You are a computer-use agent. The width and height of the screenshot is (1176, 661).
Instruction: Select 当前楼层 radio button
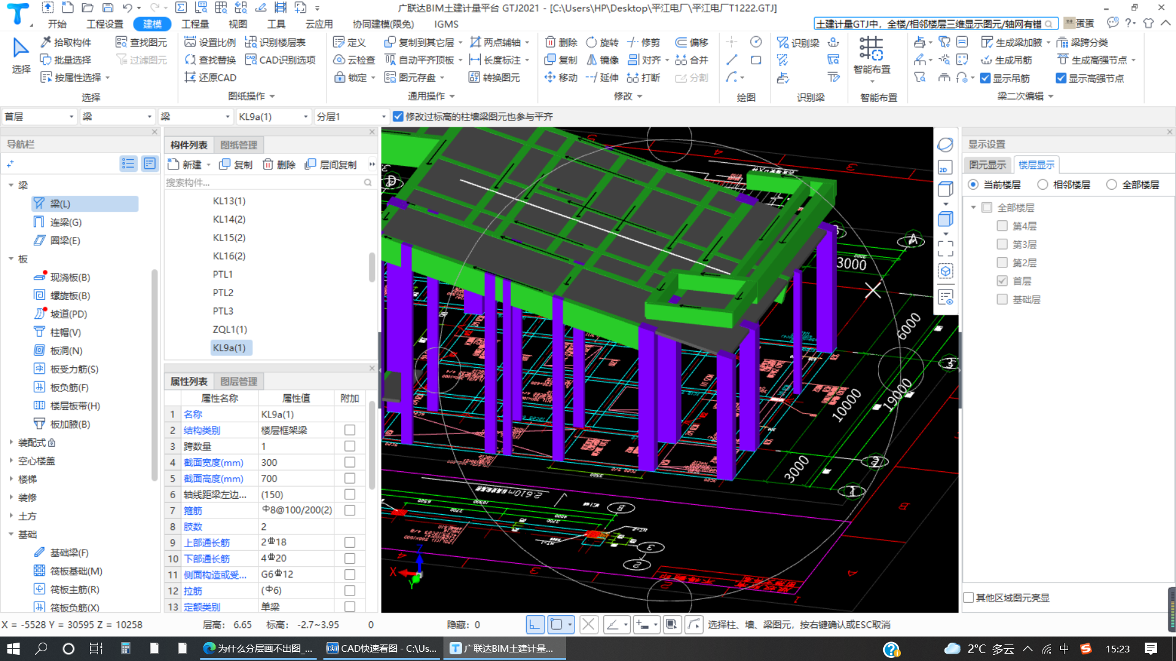click(973, 185)
